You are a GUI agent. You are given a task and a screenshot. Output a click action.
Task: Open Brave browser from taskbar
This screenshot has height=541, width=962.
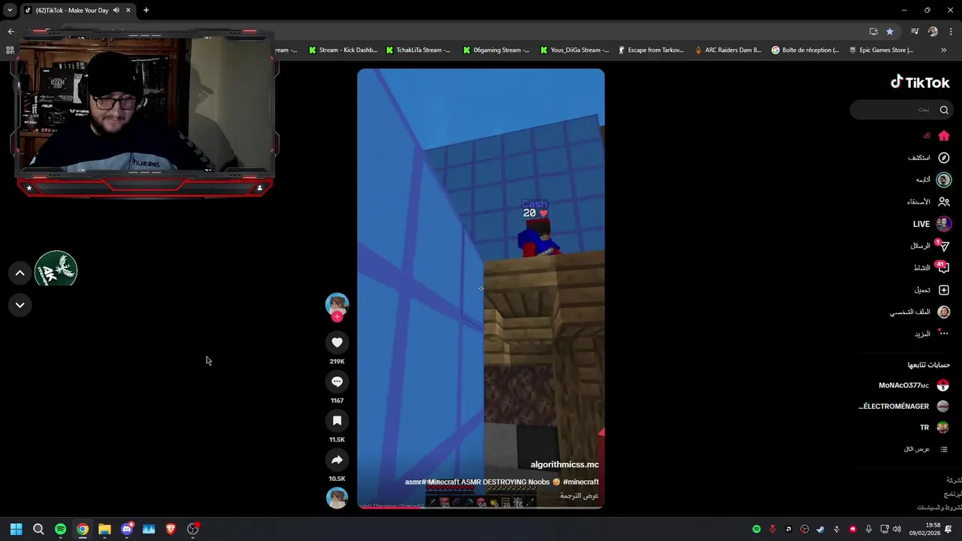[171, 529]
